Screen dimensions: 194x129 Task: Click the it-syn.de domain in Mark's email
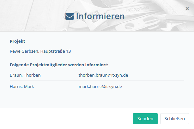point(114,86)
